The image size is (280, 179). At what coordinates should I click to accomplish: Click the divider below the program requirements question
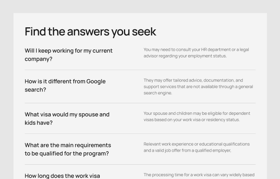coord(140,164)
